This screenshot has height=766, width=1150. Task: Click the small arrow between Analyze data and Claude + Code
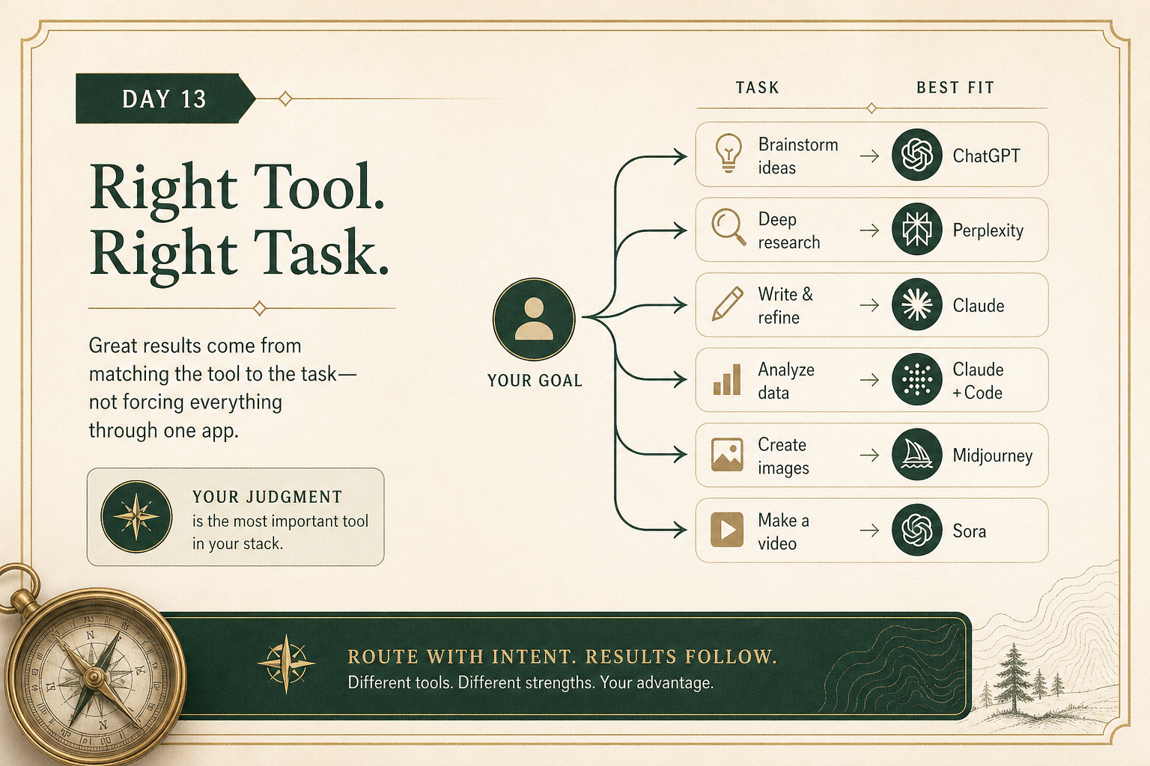click(x=869, y=380)
